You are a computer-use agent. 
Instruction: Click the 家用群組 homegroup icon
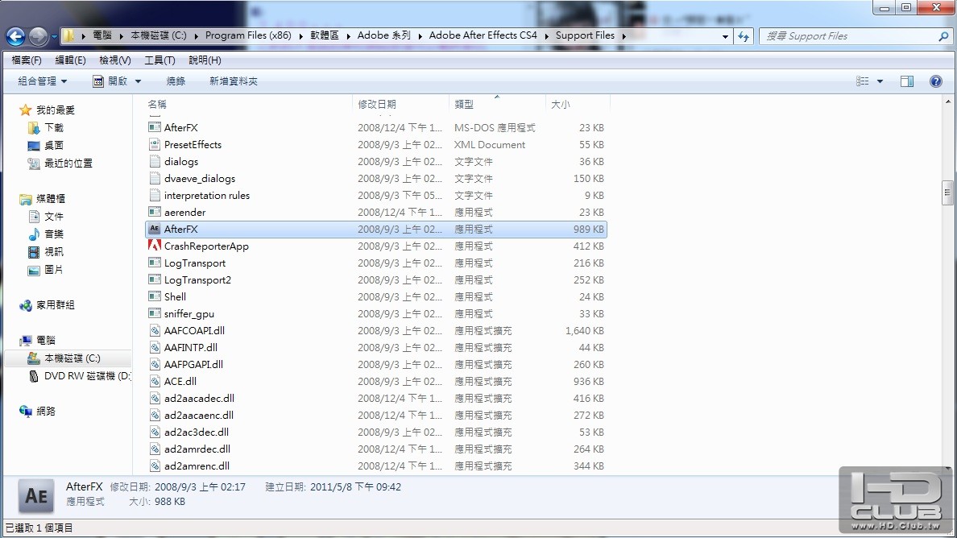point(26,305)
